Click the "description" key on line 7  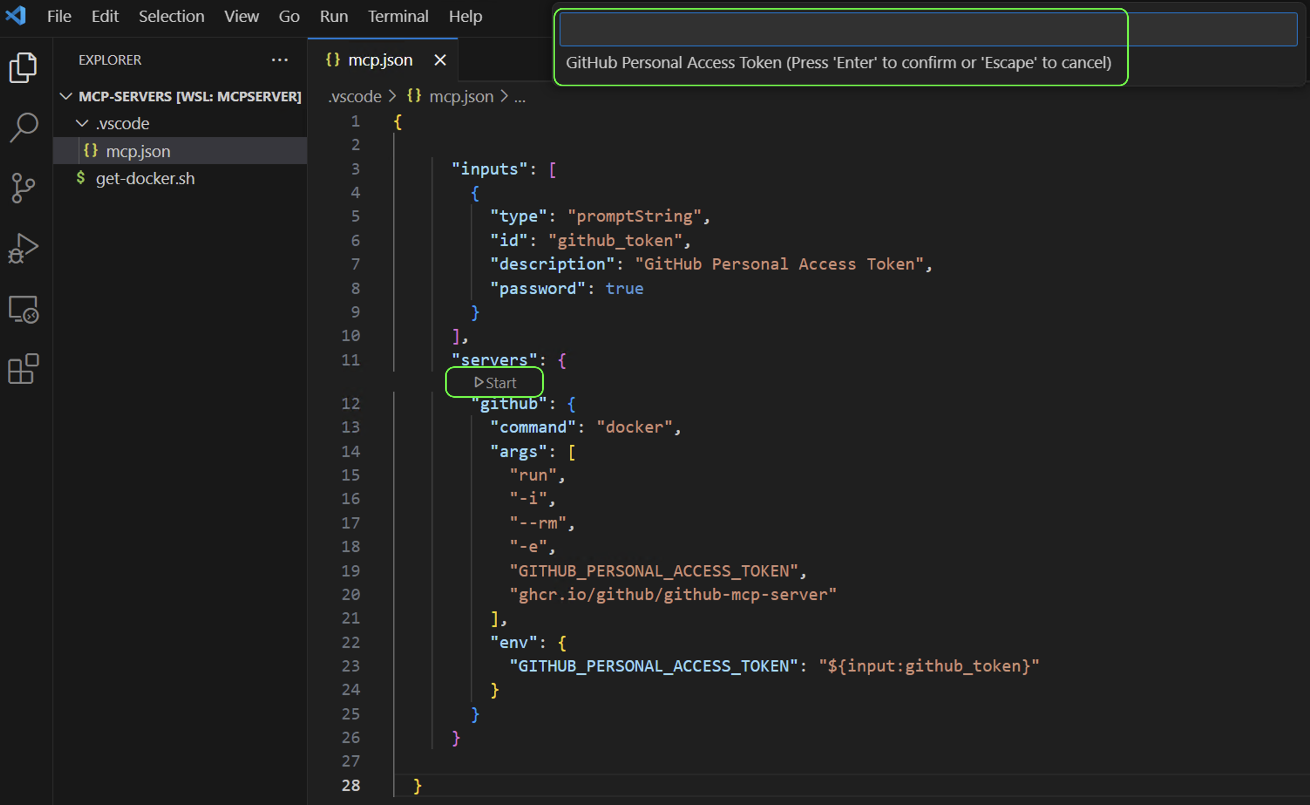click(552, 264)
